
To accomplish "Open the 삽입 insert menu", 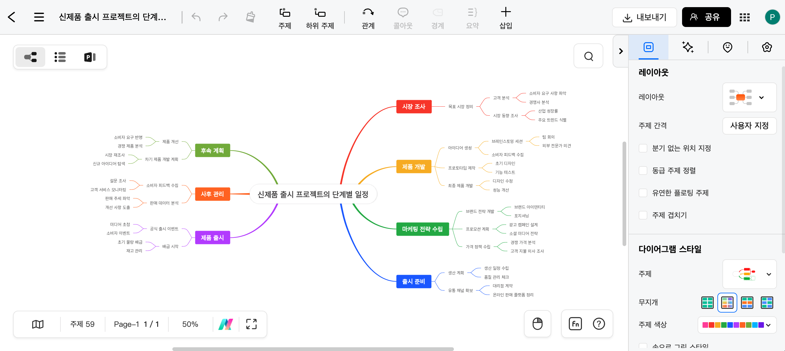I will coord(506,19).
